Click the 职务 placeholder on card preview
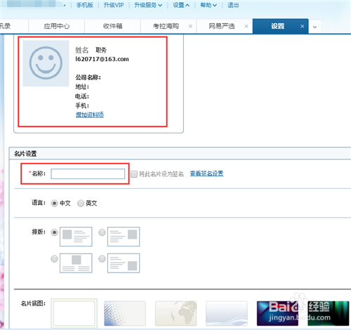 tap(101, 50)
